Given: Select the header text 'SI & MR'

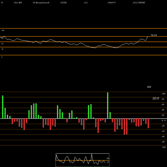Looking at the screenshot, I should click(x=18, y=3).
